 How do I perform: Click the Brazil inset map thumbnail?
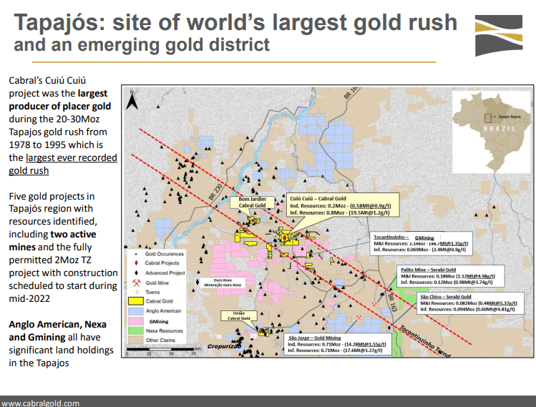(492, 132)
